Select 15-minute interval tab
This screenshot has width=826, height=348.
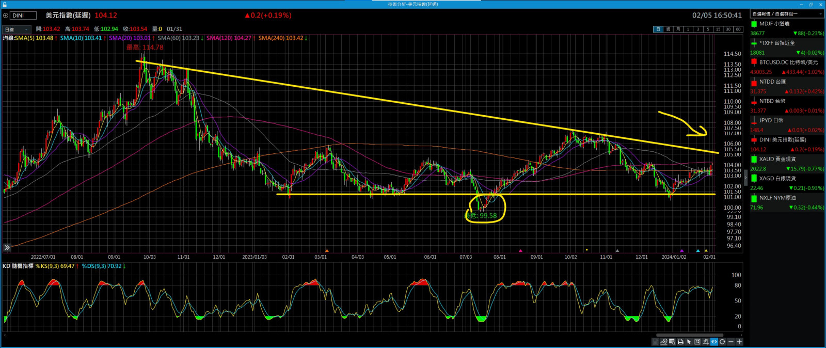click(x=718, y=29)
